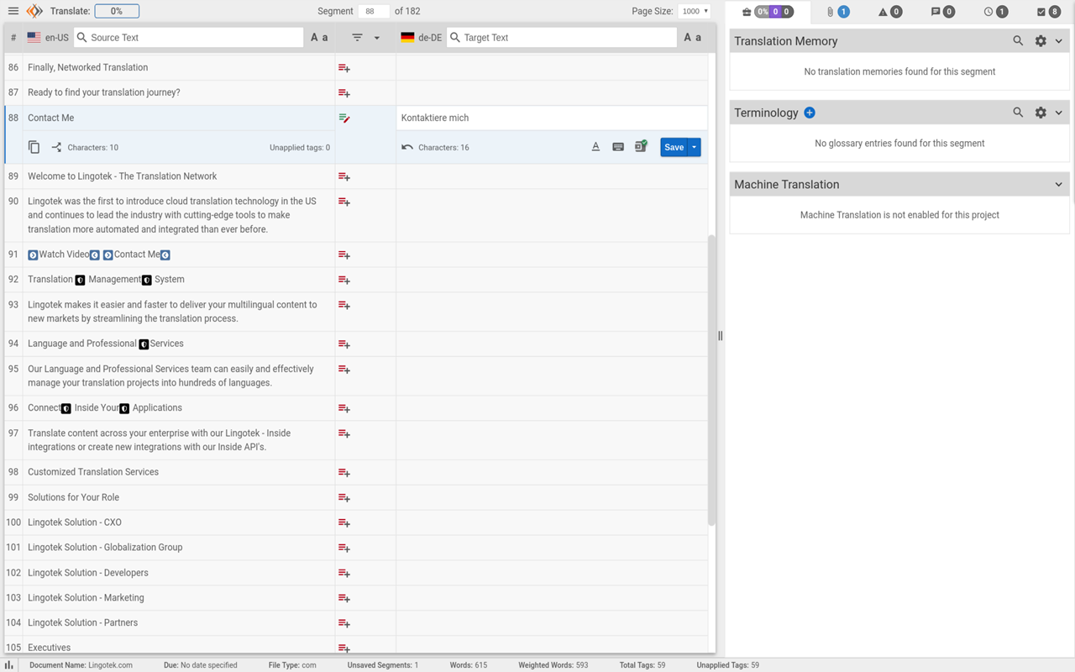This screenshot has height=672, width=1075.
Task: Click the edit status icon for segment 88
Action: (344, 118)
